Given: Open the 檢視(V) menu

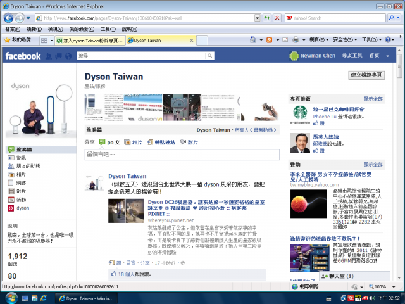Looking at the screenshot, I should pyautogui.click(x=56, y=29).
